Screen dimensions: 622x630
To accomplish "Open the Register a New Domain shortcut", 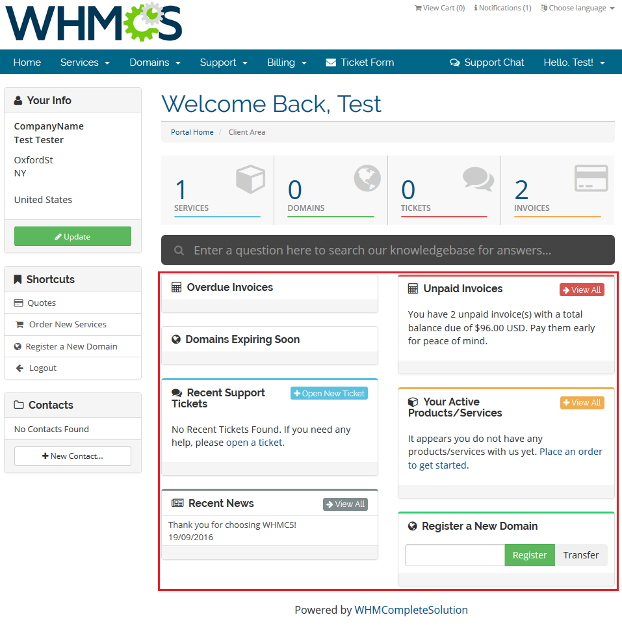I will pos(71,346).
